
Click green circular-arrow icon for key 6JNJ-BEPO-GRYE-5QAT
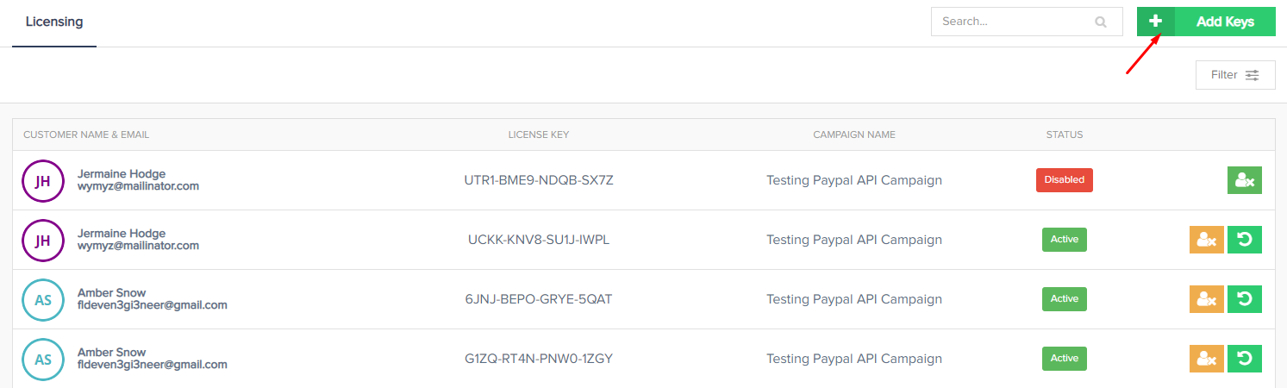(x=1244, y=299)
